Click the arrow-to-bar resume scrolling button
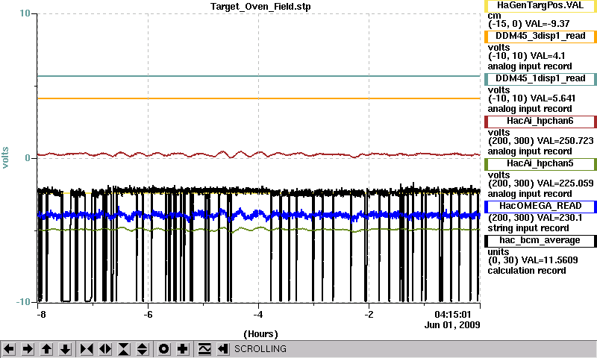The image size is (597, 358). 223,349
